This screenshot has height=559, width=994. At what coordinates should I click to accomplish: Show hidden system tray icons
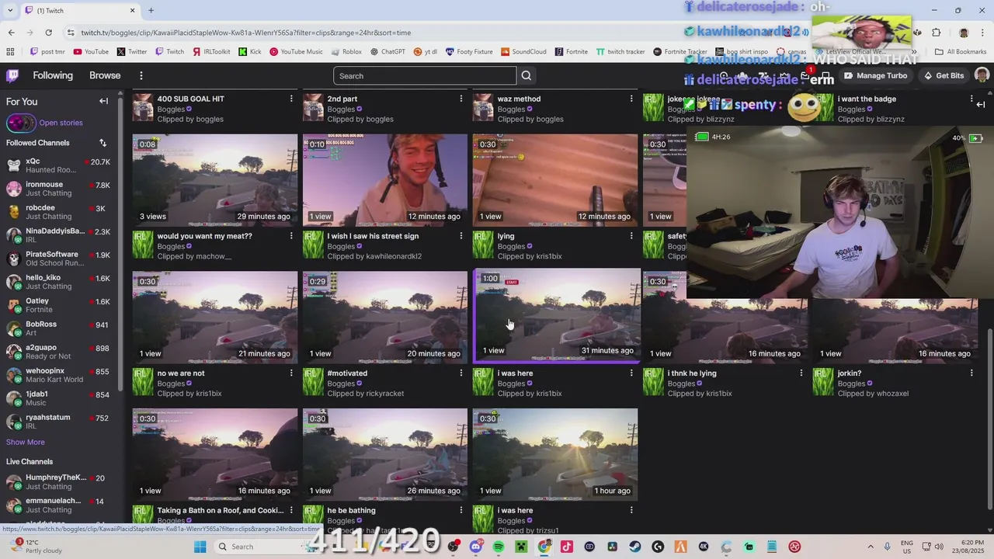point(870,547)
